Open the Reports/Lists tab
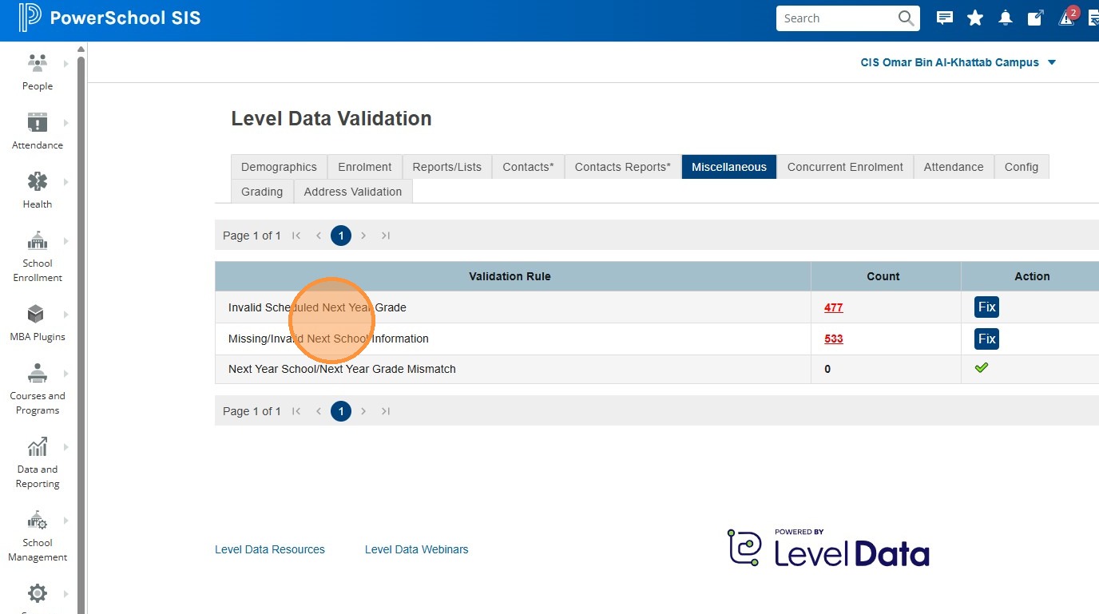 click(x=447, y=167)
